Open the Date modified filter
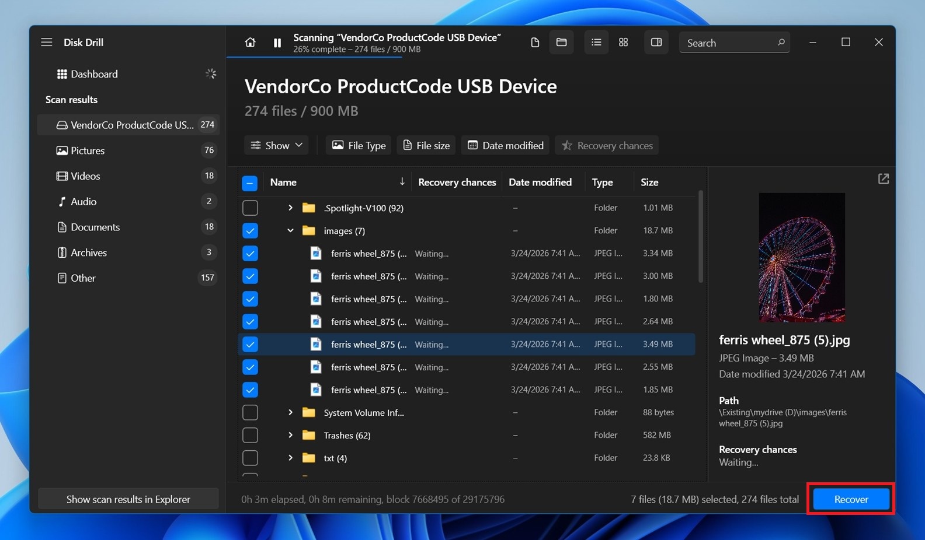Viewport: 925px width, 540px height. point(505,145)
